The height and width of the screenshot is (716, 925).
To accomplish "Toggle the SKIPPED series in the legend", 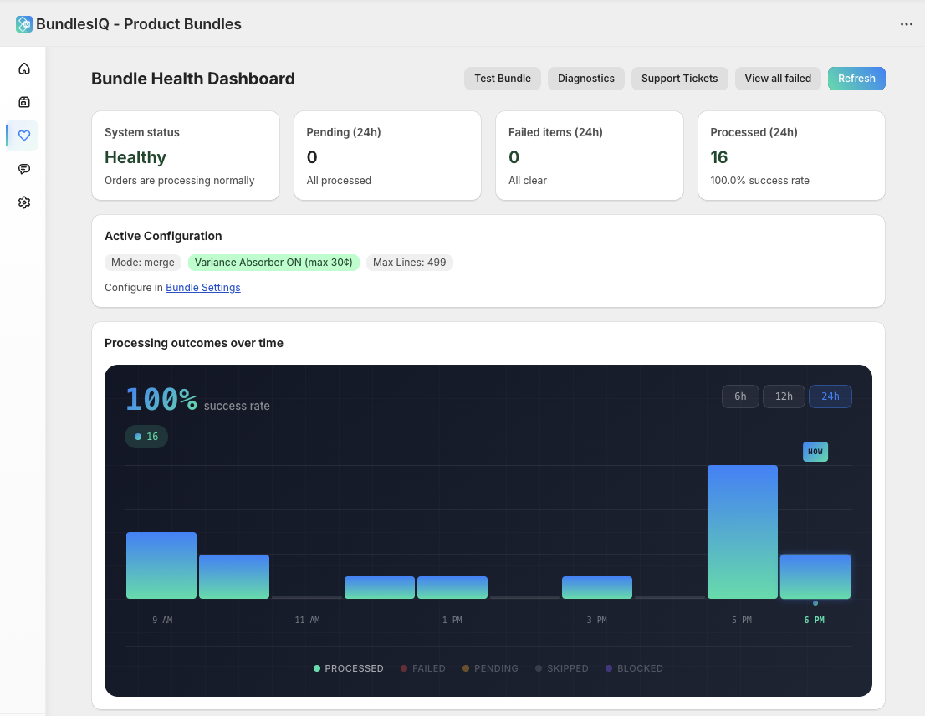I will click(561, 668).
